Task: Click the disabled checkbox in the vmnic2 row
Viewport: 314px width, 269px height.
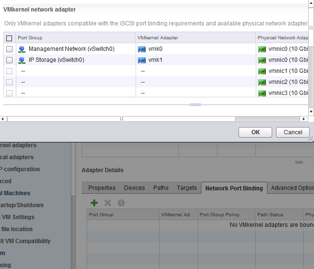Action: (9, 82)
